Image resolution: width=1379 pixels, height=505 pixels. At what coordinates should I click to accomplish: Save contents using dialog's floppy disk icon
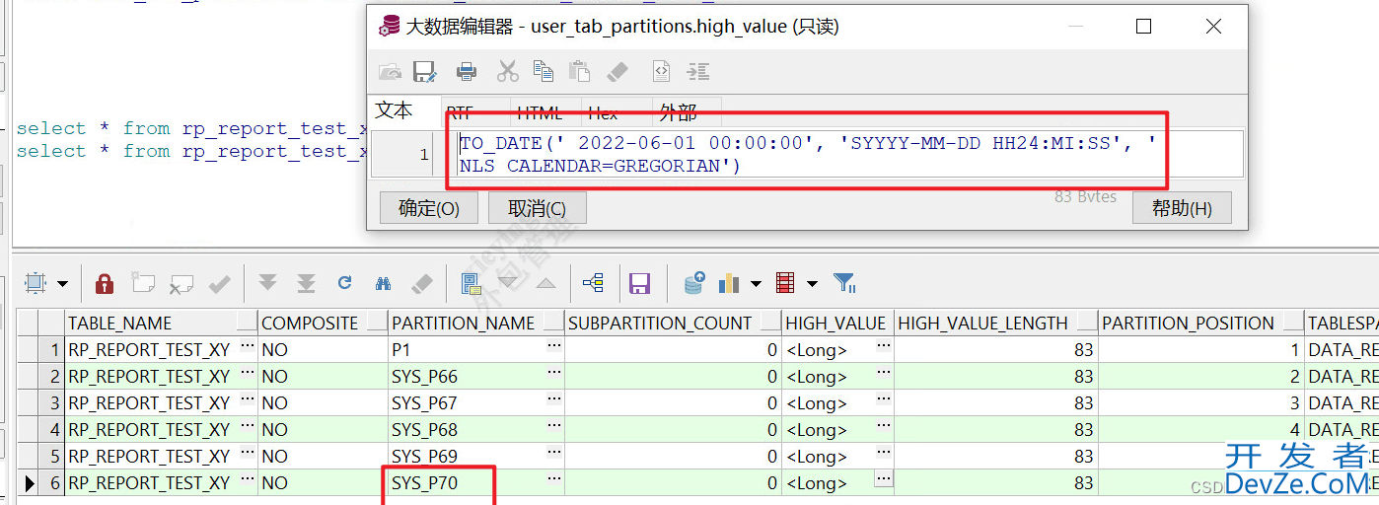[x=425, y=71]
